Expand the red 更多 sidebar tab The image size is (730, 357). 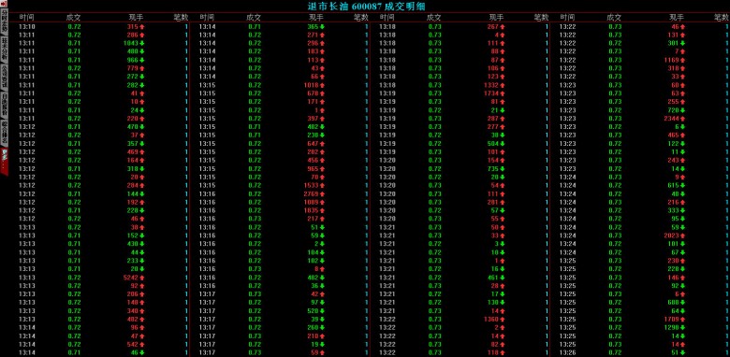[x=4, y=159]
